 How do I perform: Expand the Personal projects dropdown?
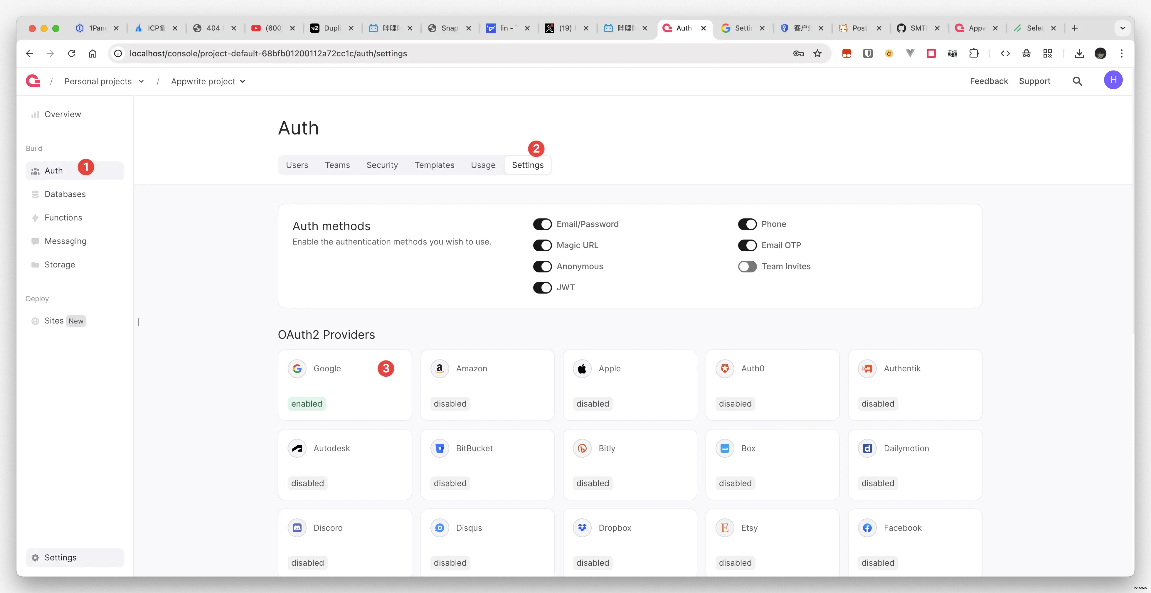104,81
